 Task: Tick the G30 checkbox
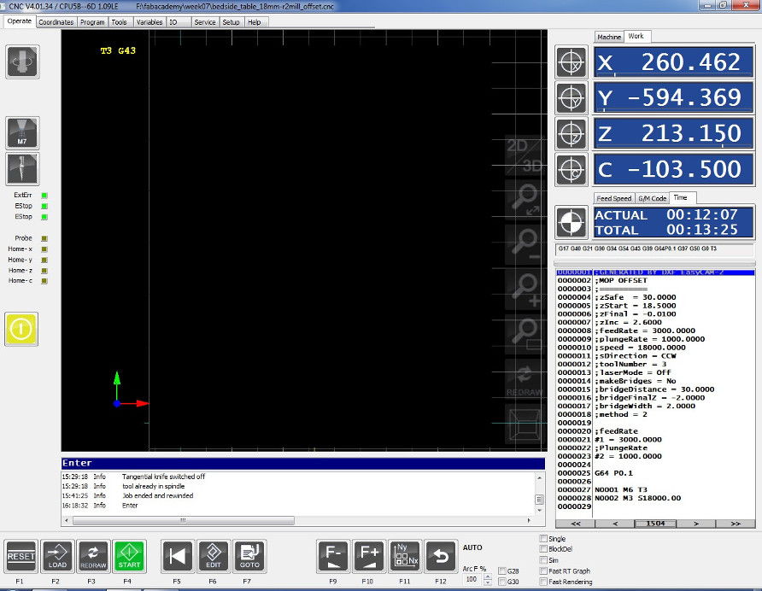tap(502, 582)
